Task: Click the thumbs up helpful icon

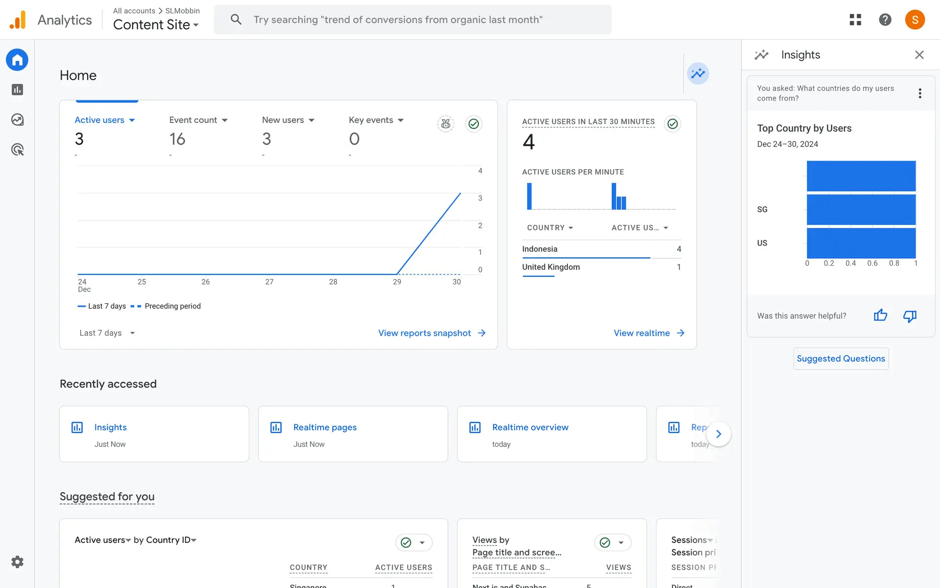Action: pyautogui.click(x=880, y=316)
